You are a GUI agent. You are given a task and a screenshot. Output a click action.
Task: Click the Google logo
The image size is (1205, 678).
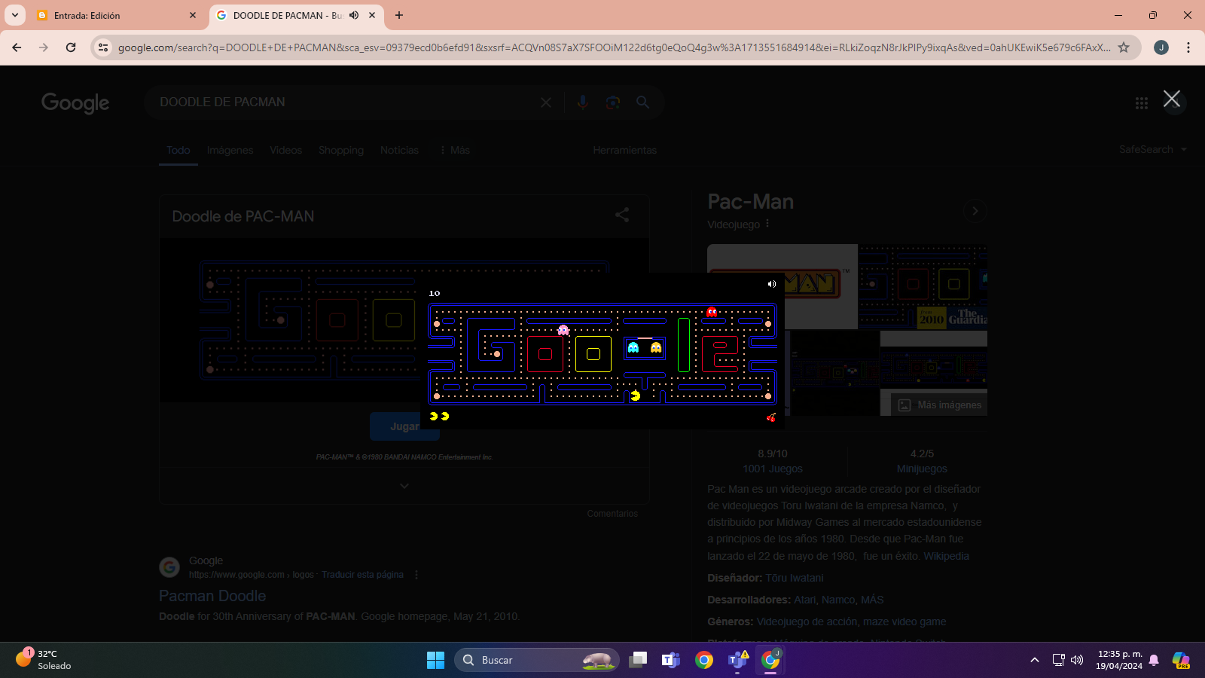pyautogui.click(x=75, y=102)
